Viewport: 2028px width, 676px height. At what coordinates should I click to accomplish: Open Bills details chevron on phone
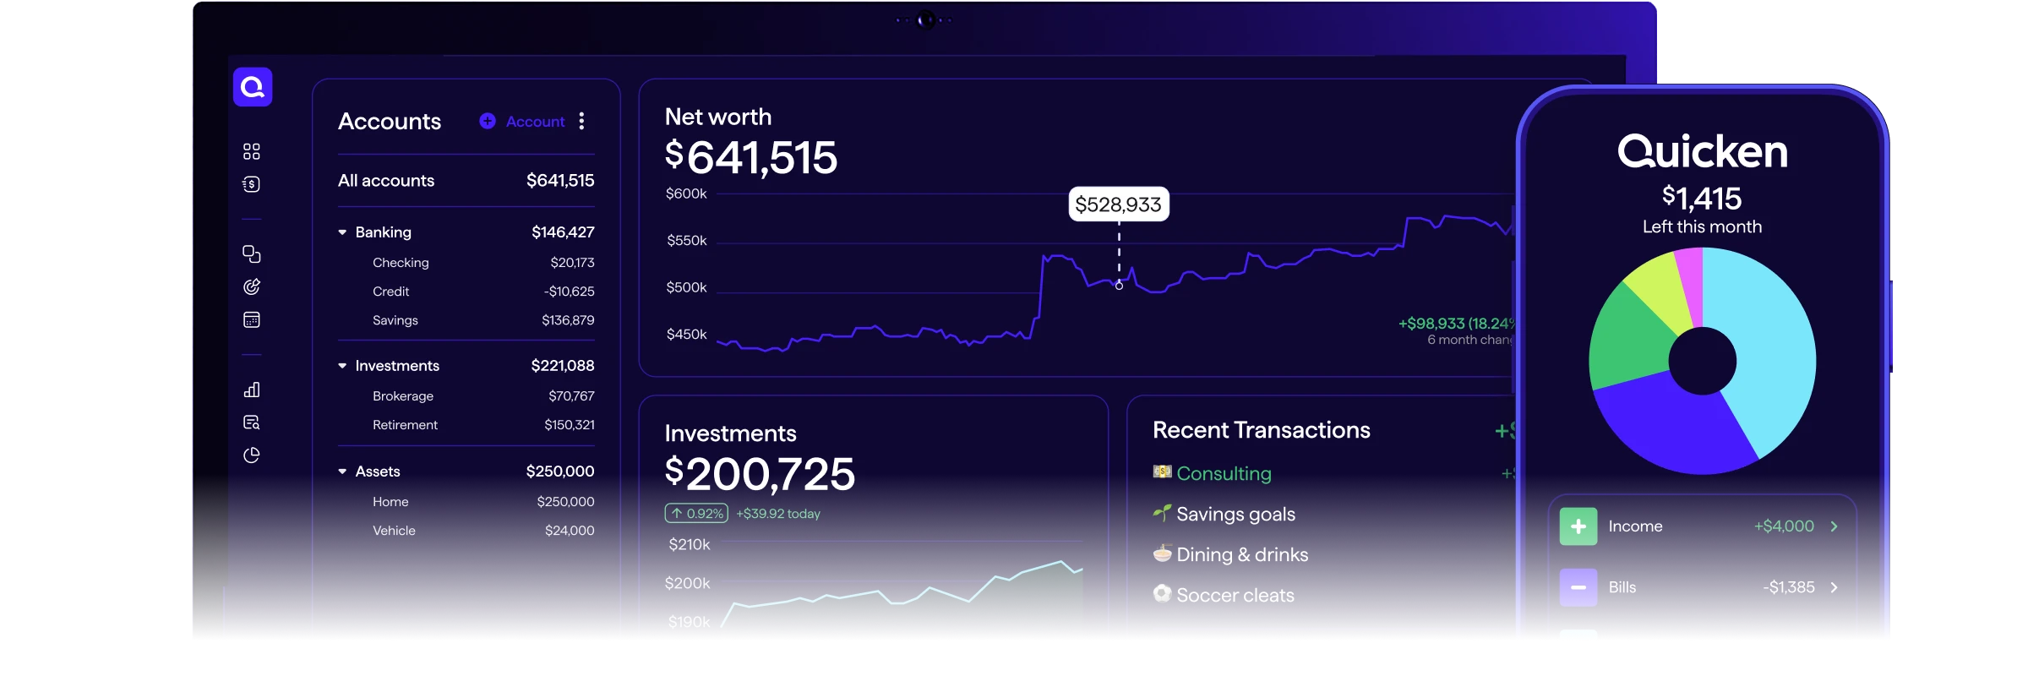click(1834, 587)
